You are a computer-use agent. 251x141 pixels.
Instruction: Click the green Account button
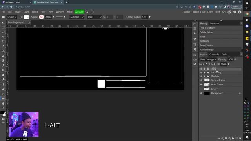point(79,12)
